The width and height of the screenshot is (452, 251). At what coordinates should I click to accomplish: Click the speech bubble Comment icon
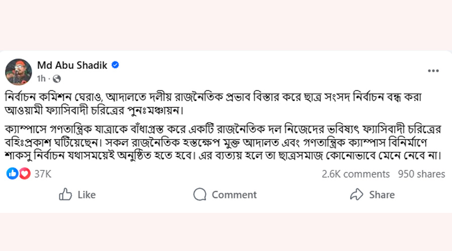tap(200, 194)
